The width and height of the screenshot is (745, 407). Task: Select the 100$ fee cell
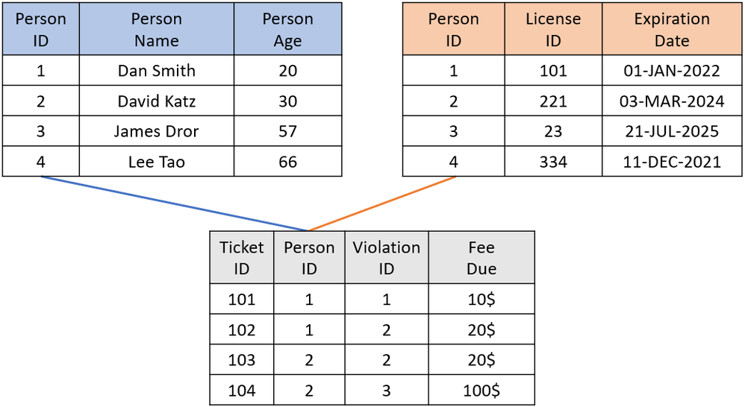click(481, 390)
